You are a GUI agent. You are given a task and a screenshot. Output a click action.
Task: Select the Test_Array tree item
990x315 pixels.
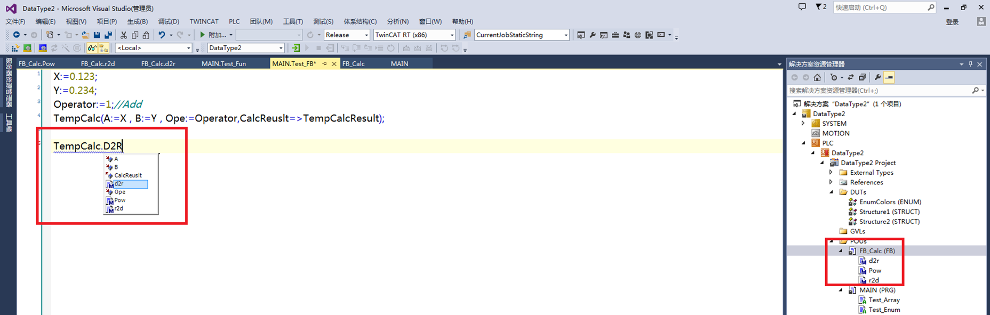(x=884, y=300)
